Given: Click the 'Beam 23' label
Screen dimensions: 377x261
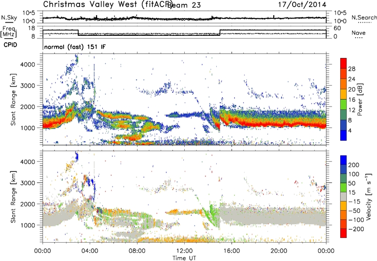Looking at the screenshot, I should 185,5.
